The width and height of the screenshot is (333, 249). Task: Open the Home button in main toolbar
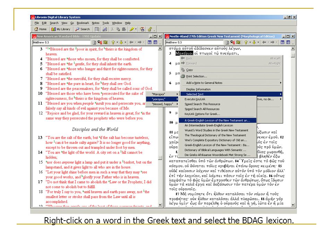[40, 29]
